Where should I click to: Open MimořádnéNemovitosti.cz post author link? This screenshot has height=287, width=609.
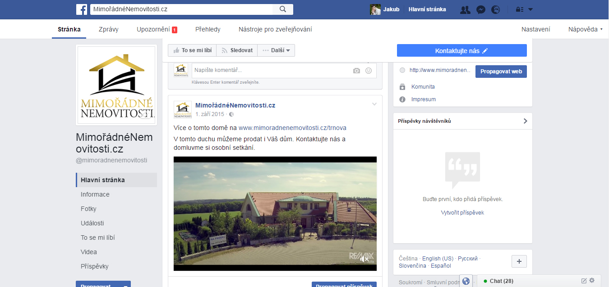point(235,105)
